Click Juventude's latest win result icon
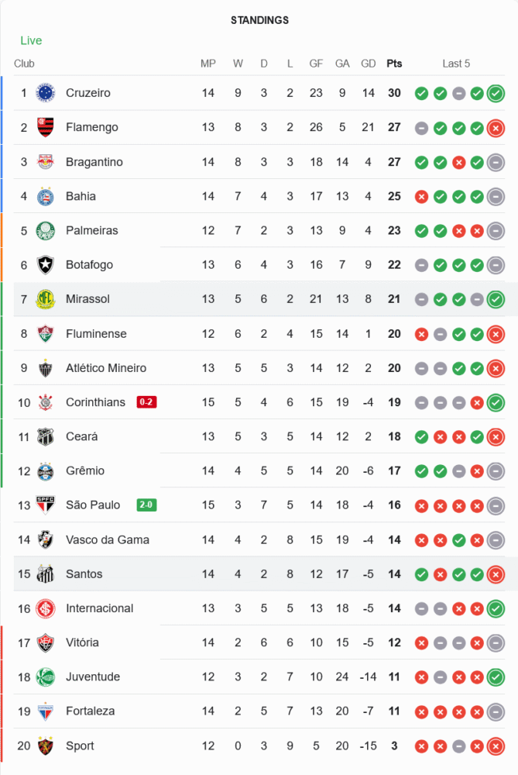 (496, 677)
